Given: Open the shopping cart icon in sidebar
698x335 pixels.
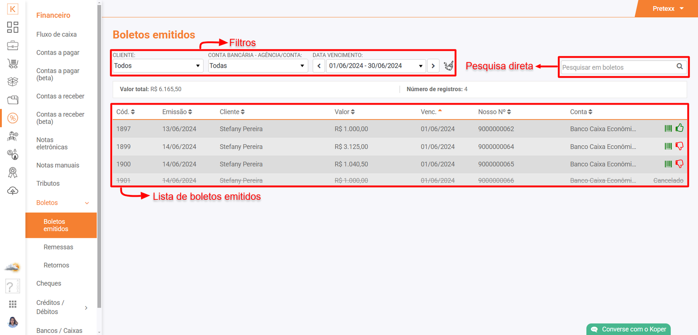Looking at the screenshot, I should [x=13, y=64].
